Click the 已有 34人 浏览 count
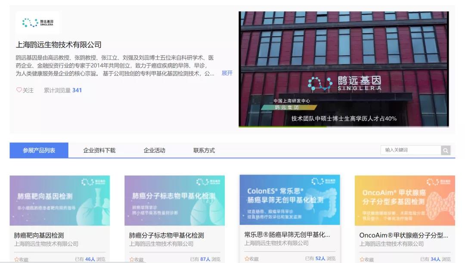Screen dimensions: 465x263 point(435,259)
